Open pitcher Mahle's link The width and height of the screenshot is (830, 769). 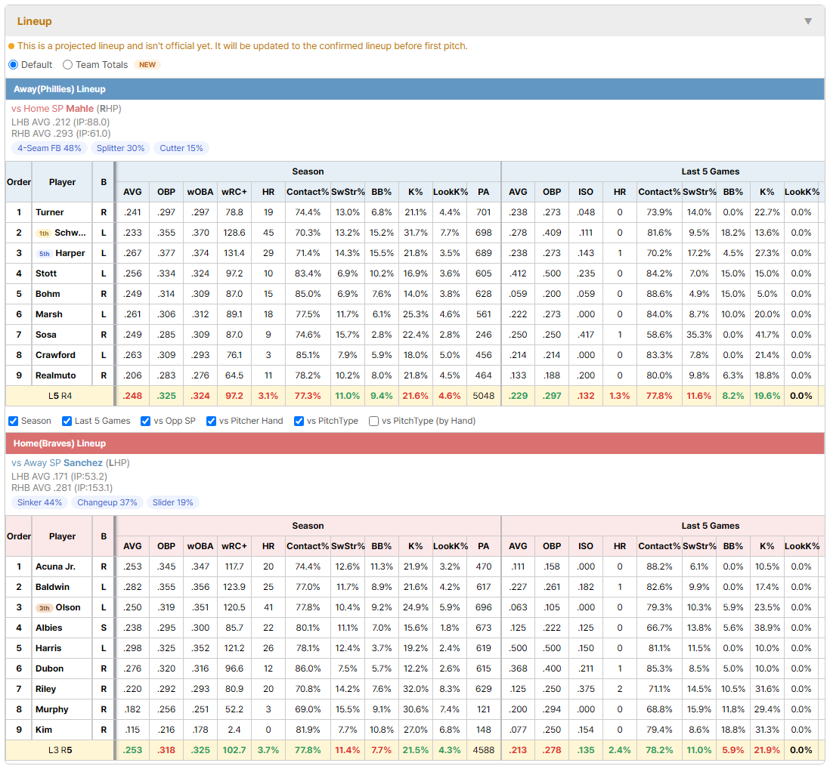click(x=80, y=109)
